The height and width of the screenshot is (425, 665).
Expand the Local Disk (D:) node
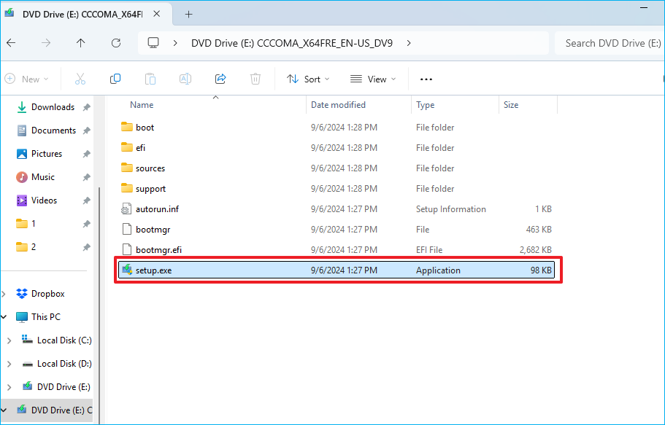tap(9, 364)
